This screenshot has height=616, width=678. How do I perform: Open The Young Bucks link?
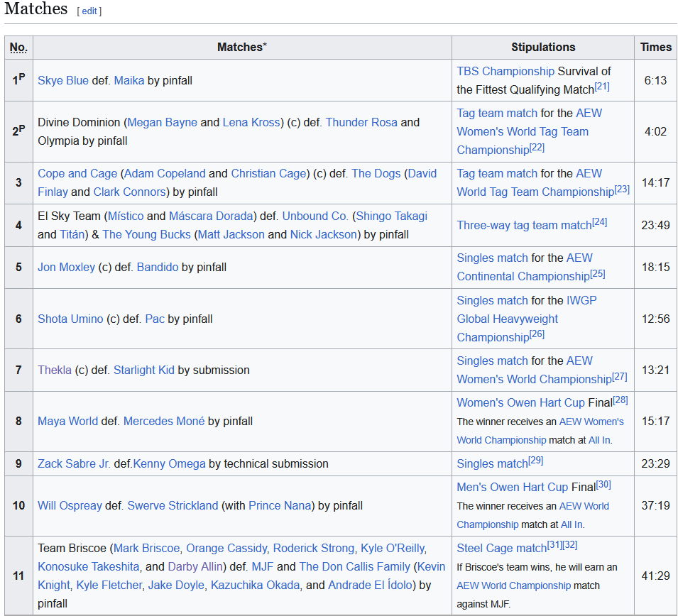point(146,234)
